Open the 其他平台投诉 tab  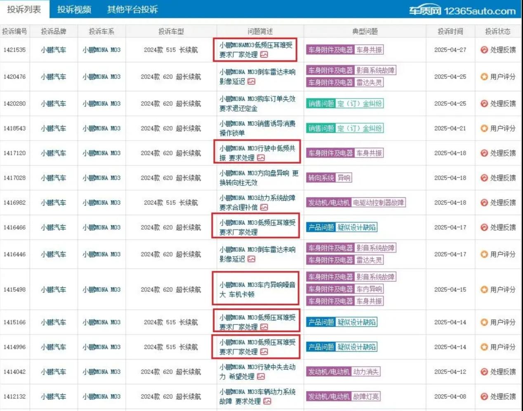point(132,9)
